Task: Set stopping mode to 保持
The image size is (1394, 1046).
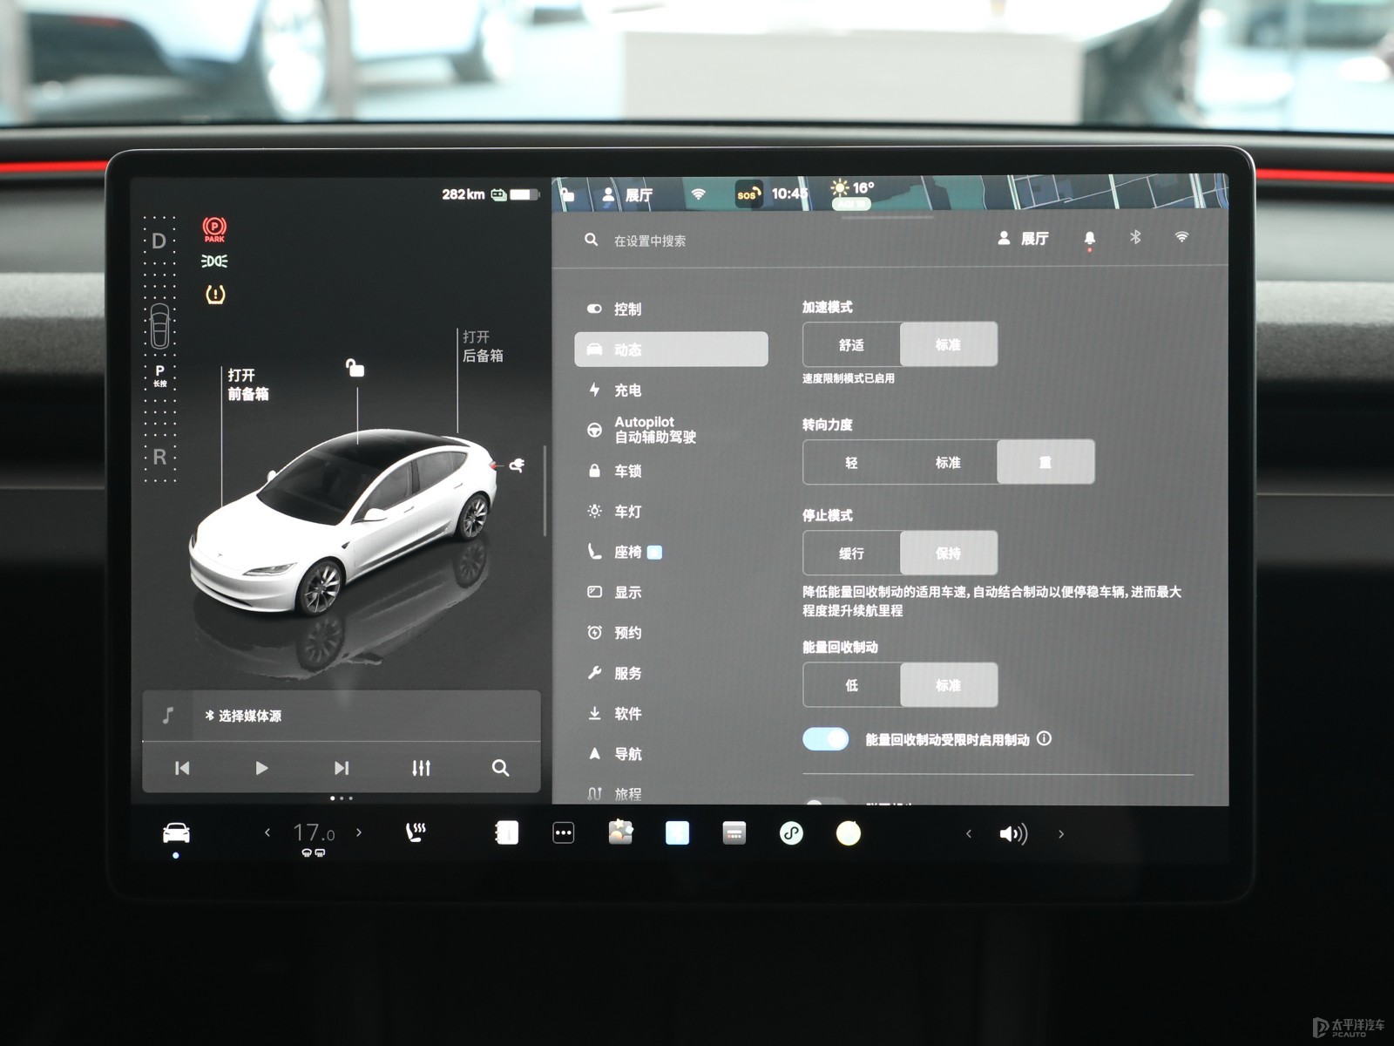Action: coord(949,554)
